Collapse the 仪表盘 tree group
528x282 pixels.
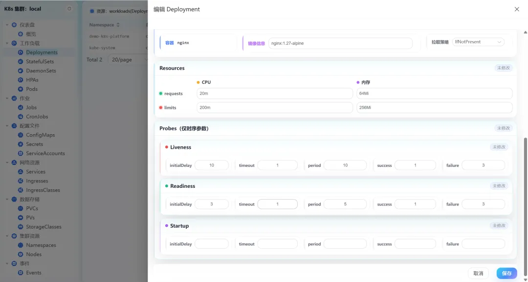click(x=7, y=25)
